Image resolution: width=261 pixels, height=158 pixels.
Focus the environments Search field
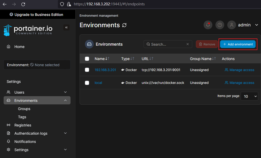pos(167,44)
